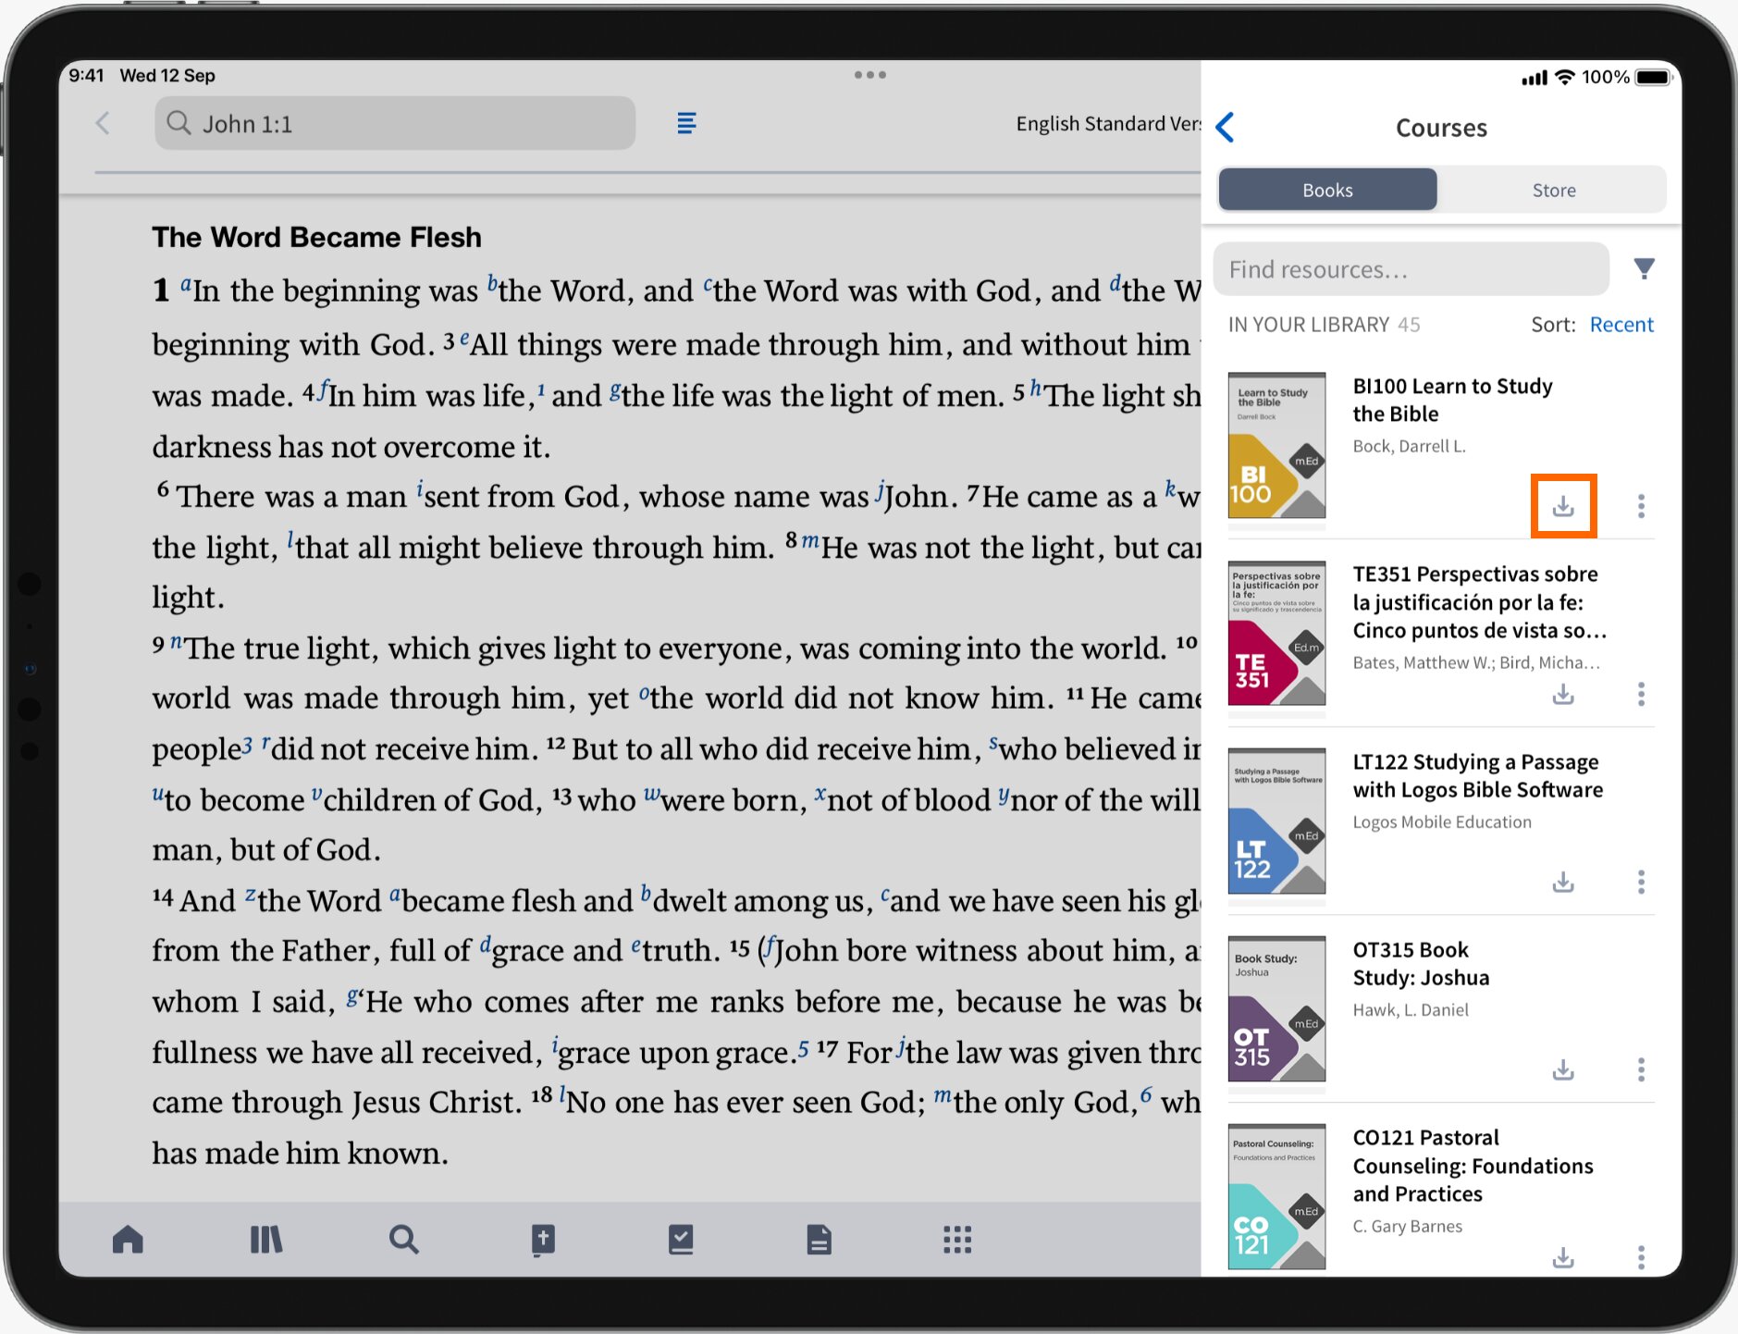Open the table of contents icon
Screen dimensions: 1738x1334
[686, 123]
